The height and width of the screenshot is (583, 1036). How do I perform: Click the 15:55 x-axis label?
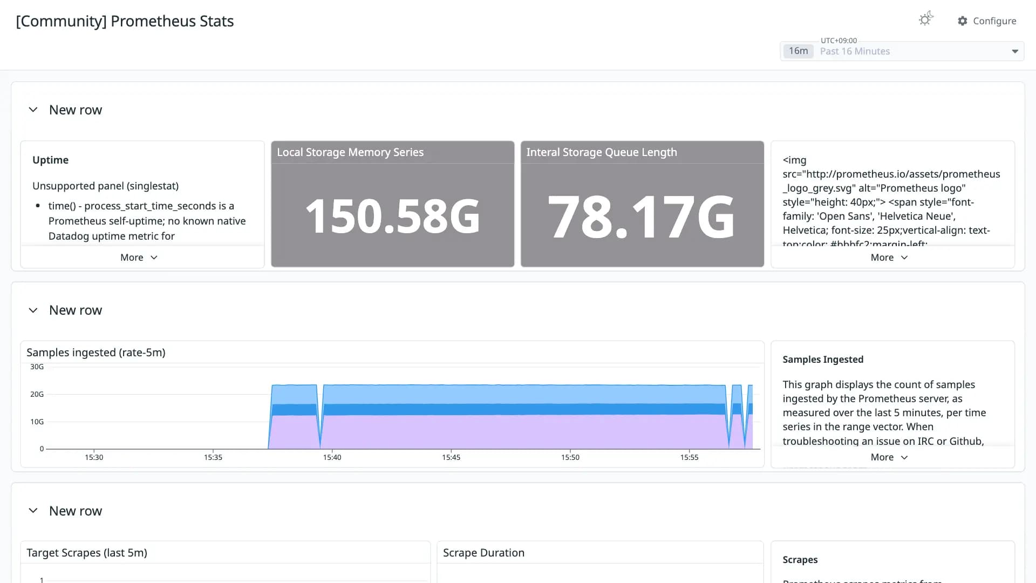click(x=689, y=457)
